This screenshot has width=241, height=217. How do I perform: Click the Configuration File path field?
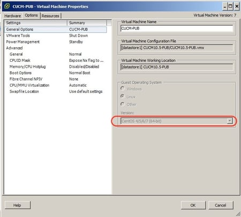177,48
